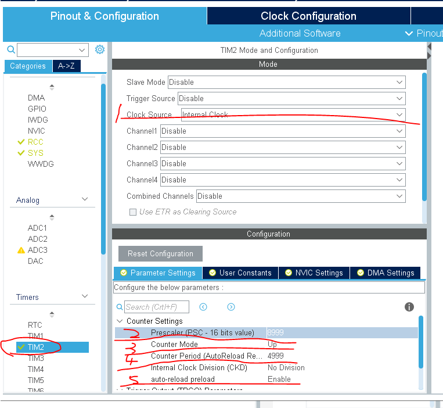Select ADC2 under Analog
Image resolution: width=443 pixels, height=408 pixels.
tap(38, 239)
